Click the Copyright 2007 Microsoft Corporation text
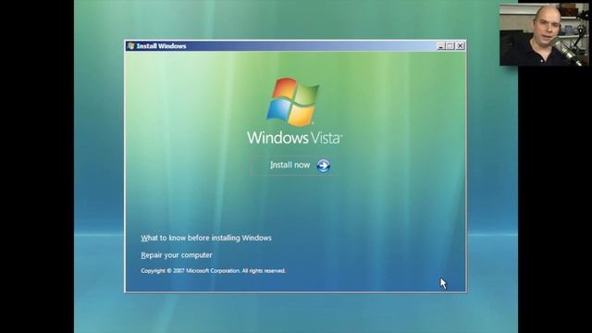592x333 pixels. [x=214, y=271]
